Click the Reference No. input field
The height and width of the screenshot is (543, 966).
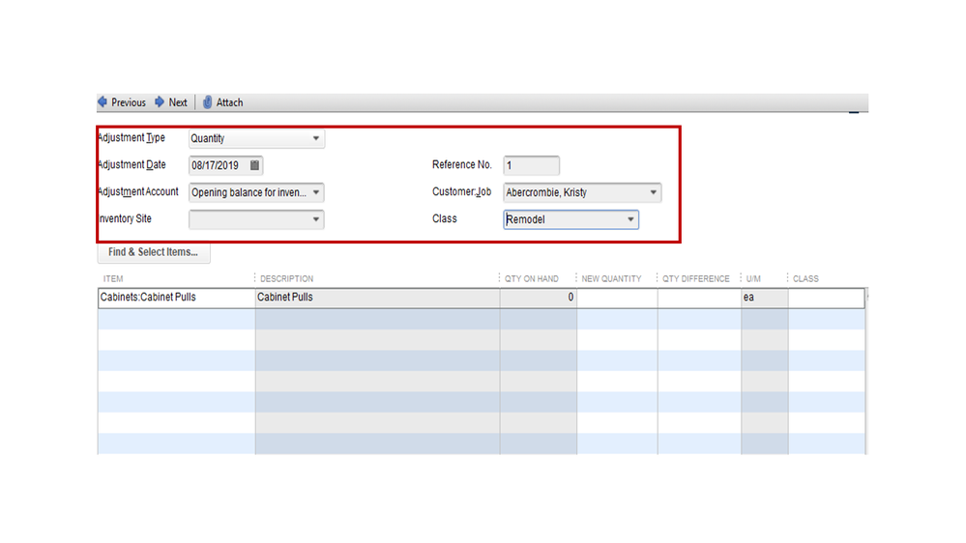pos(532,165)
